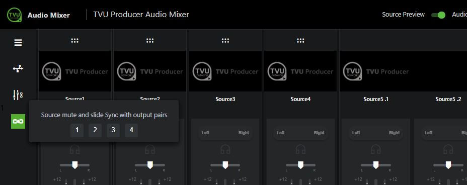
Task: Click the green link sync icon
Action: pos(18,121)
